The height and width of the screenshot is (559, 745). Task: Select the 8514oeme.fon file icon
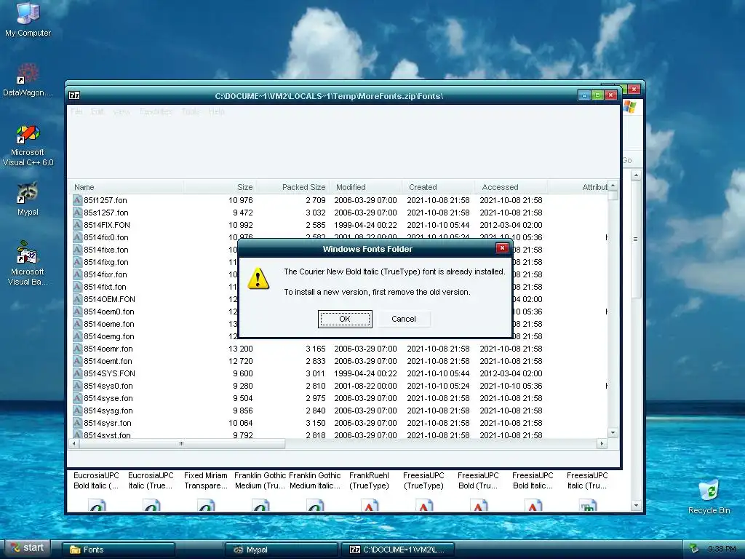tap(77, 324)
